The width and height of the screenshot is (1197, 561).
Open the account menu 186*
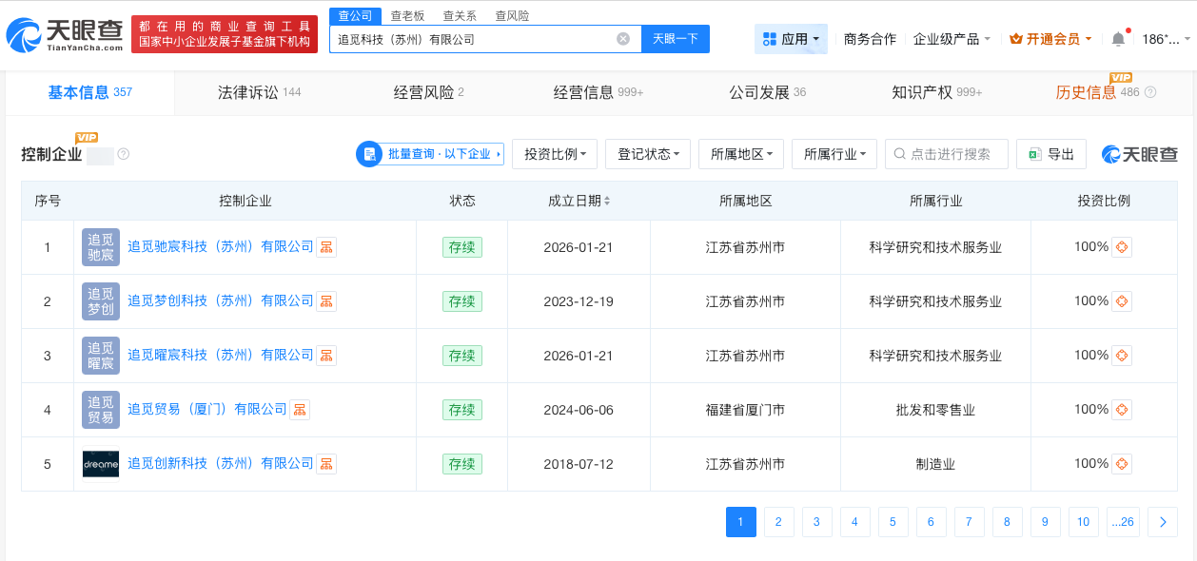pyautogui.click(x=1166, y=39)
